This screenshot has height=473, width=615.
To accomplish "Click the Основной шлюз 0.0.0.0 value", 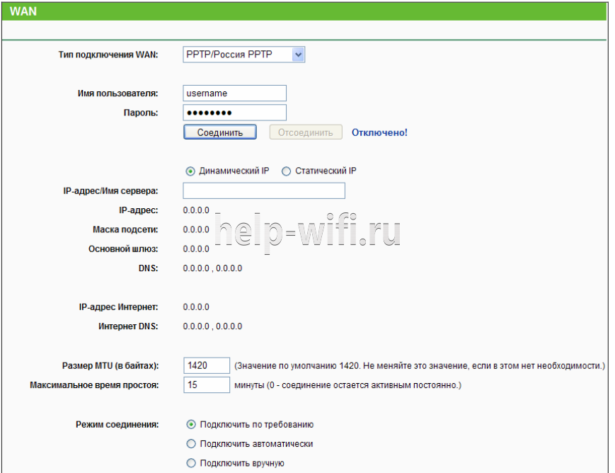I will [196, 249].
